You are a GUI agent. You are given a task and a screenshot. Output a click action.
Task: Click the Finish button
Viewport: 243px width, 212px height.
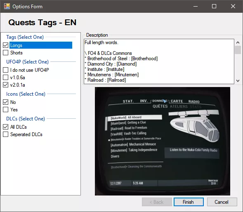(189, 202)
